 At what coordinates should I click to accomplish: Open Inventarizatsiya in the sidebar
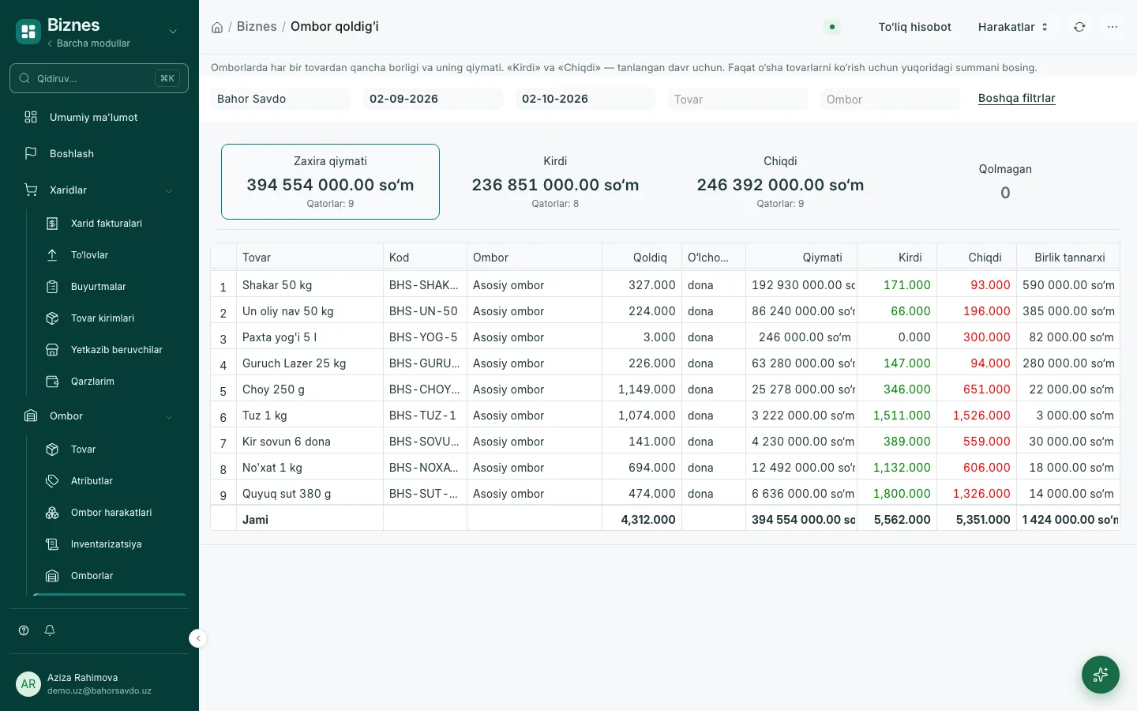(x=107, y=544)
